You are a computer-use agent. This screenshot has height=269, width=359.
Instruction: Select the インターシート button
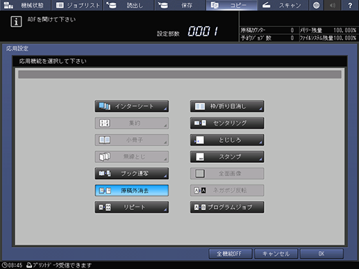pyautogui.click(x=132, y=106)
